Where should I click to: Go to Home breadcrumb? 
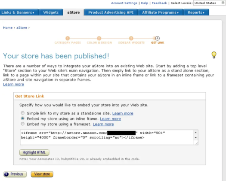click(8, 28)
